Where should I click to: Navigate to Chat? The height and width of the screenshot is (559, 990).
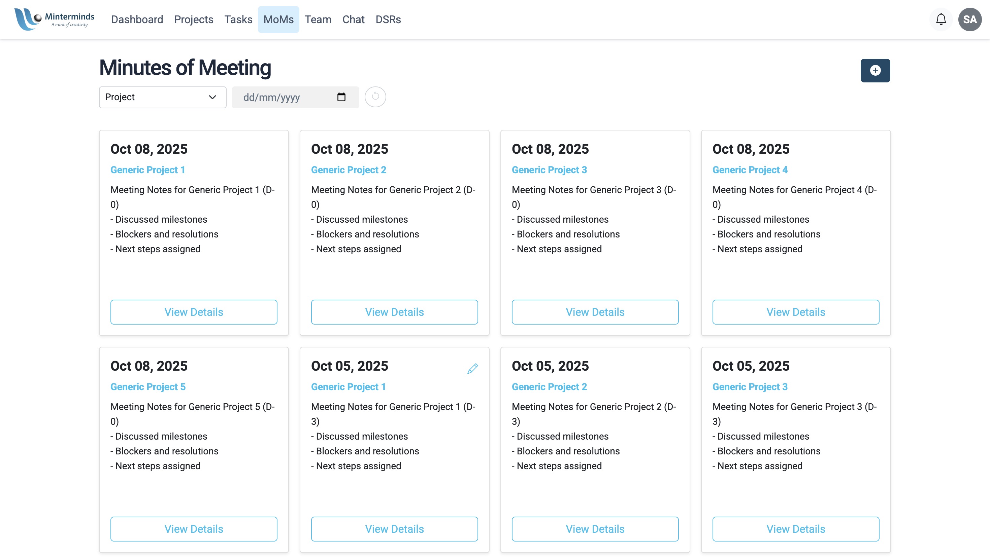[353, 20]
